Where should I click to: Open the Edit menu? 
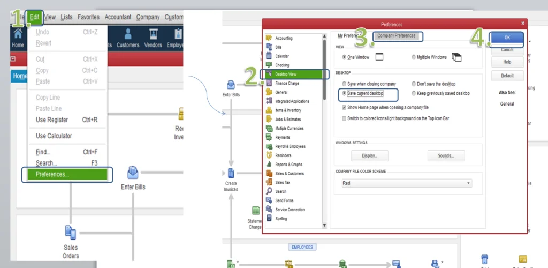coord(35,17)
